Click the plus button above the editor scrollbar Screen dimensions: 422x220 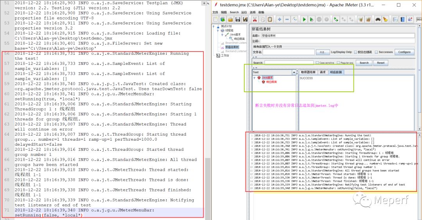click(204, 3)
